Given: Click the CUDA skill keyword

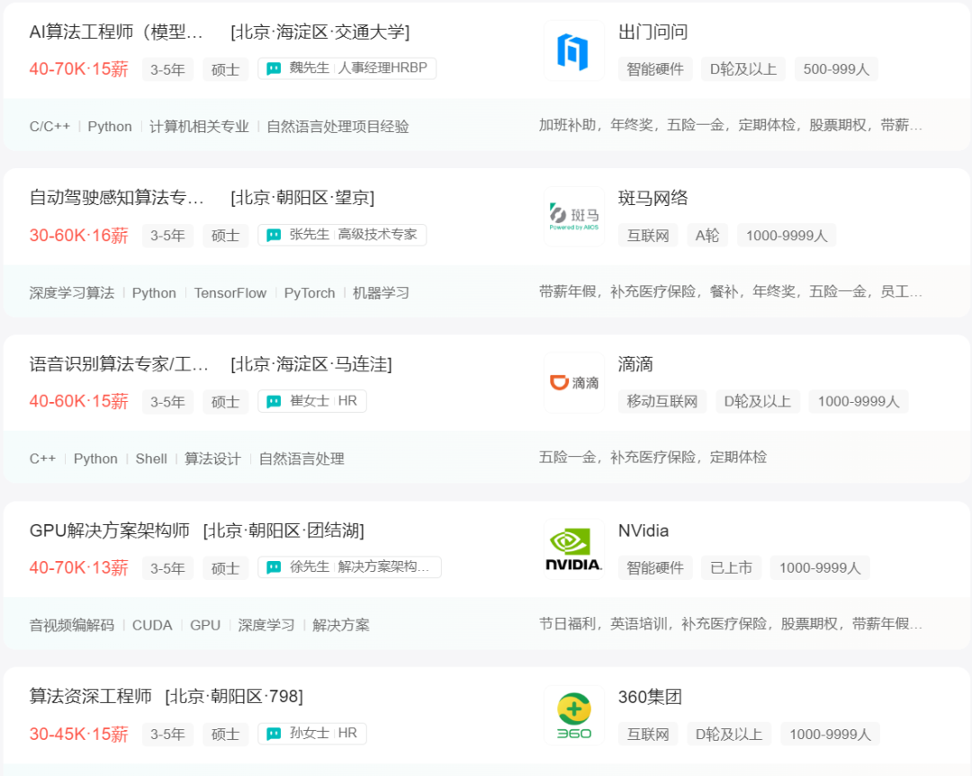Looking at the screenshot, I should pyautogui.click(x=152, y=625).
